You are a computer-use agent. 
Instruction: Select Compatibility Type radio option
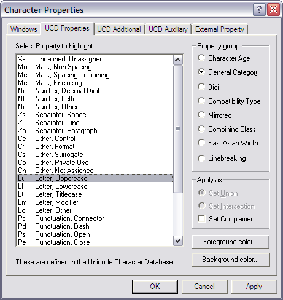point(229,101)
